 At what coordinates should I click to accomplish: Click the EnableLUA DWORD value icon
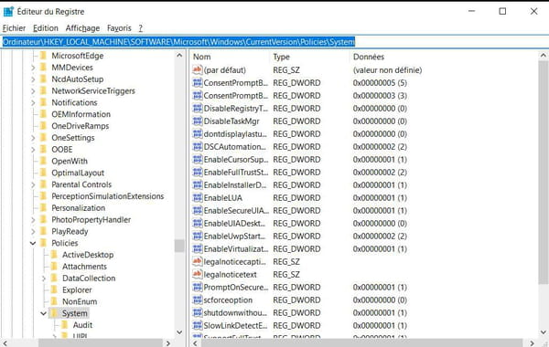tap(198, 198)
